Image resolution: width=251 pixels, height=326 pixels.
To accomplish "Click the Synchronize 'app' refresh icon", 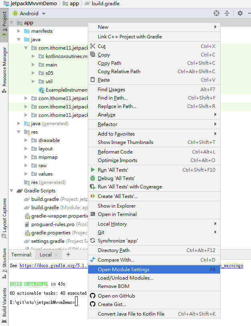I will [x=93, y=240].
